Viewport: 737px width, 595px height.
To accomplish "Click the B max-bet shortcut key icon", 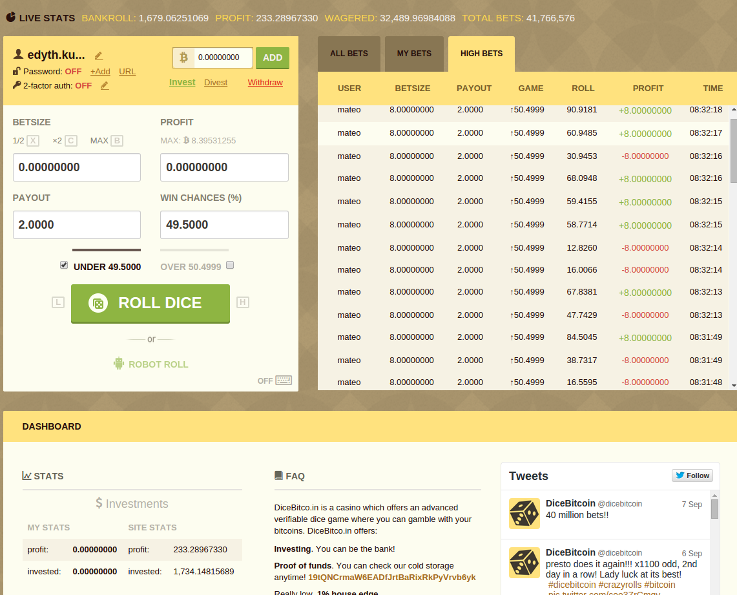I will pos(117,141).
